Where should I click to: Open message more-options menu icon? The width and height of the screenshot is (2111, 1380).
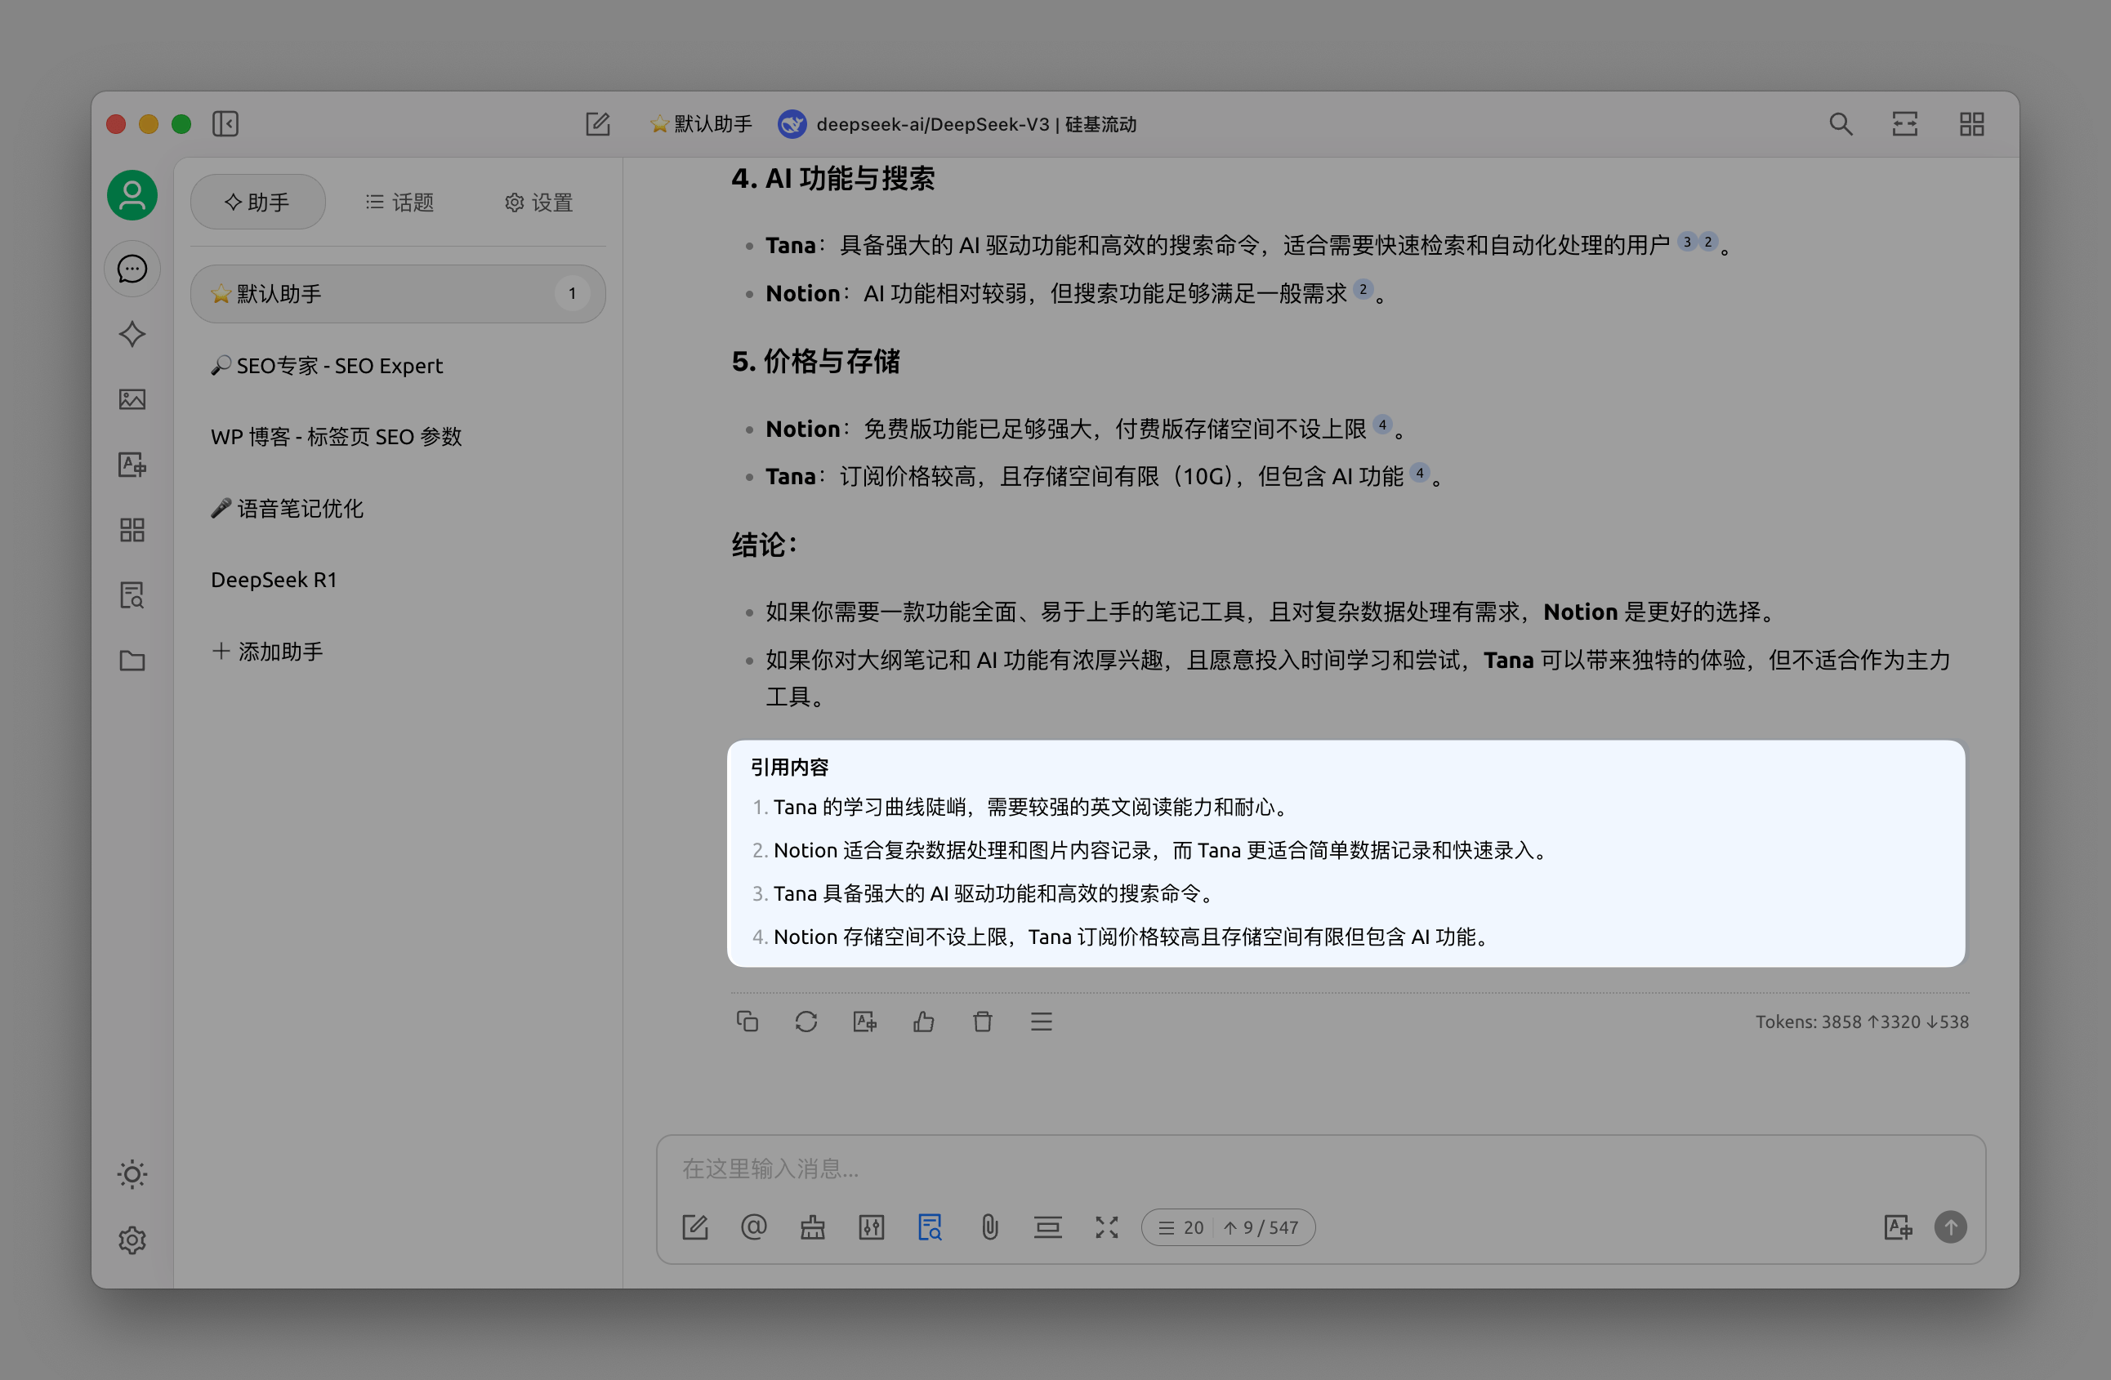(x=1042, y=1022)
